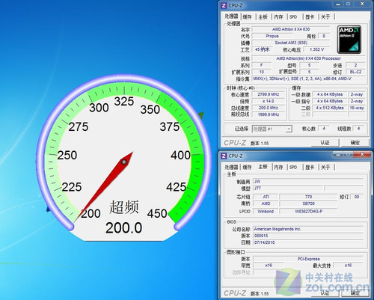Click the BIOS version value 080015
The image size is (374, 300).
pos(308,236)
